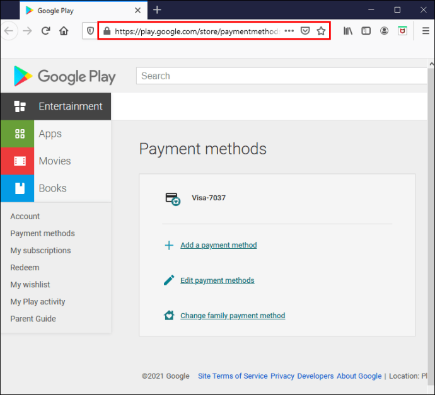The width and height of the screenshot is (435, 395).
Task: Click the plus icon for adding payment
Action: (x=169, y=245)
